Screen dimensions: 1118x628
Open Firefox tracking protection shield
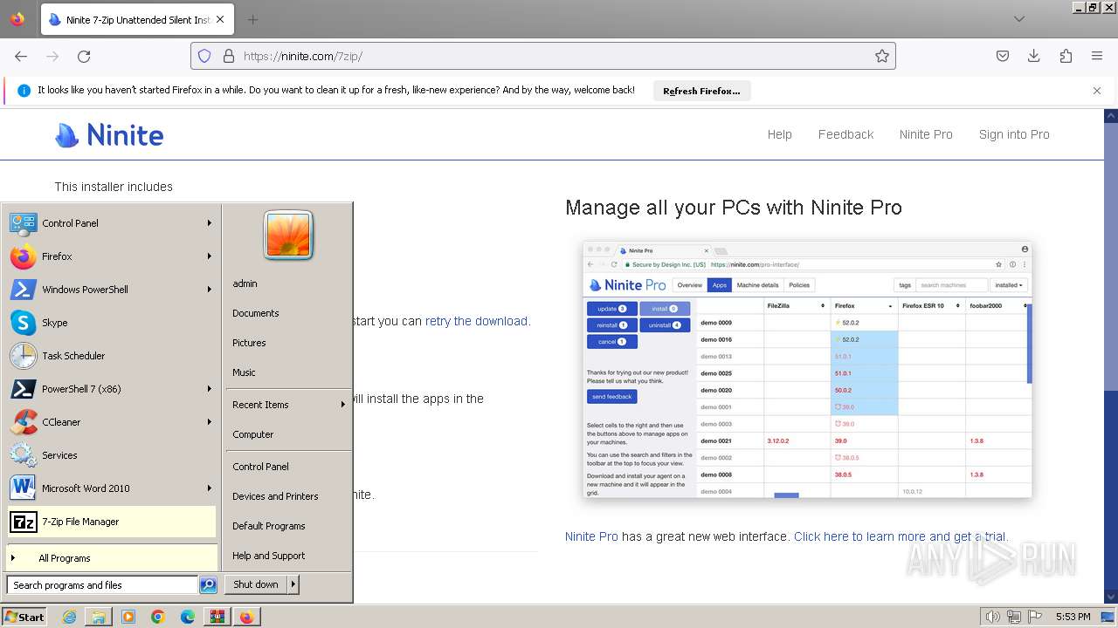(204, 56)
